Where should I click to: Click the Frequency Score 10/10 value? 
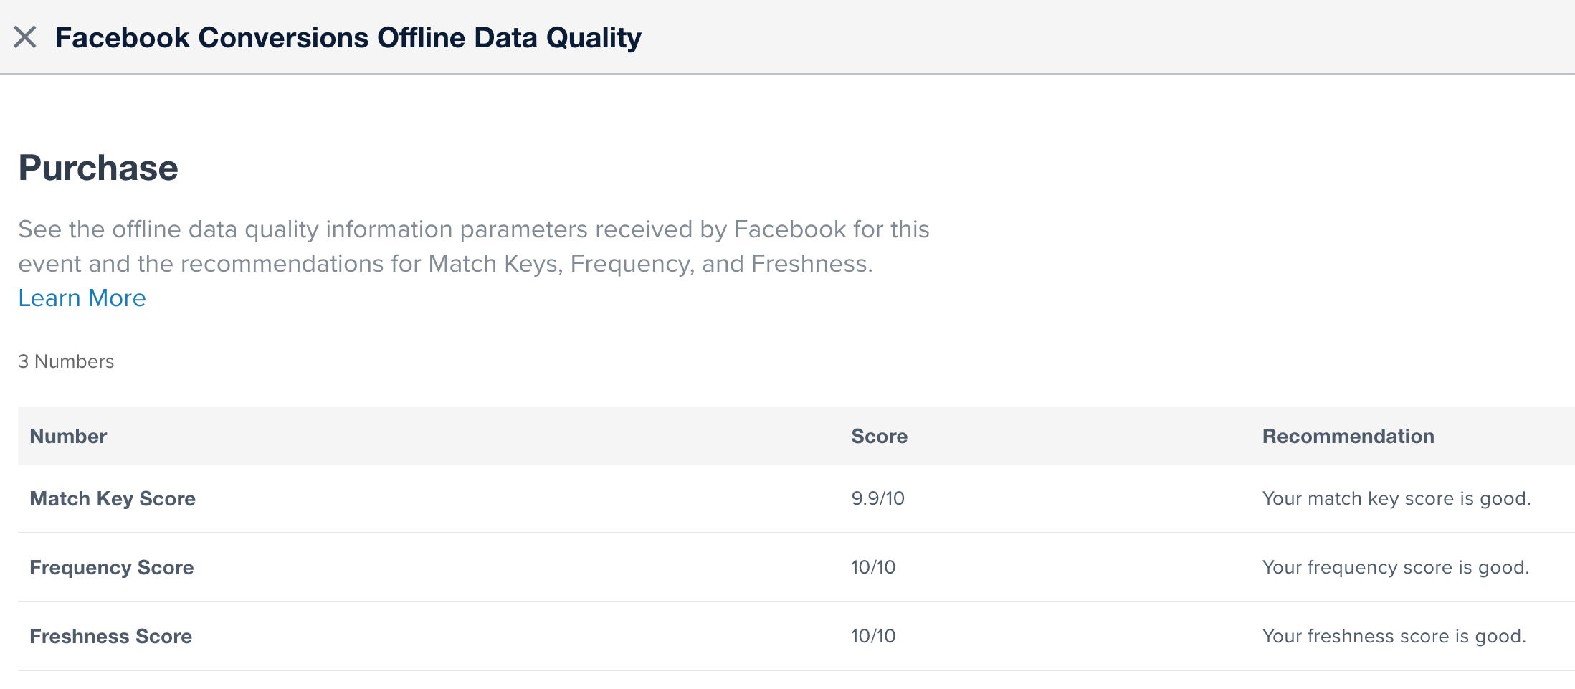(873, 567)
